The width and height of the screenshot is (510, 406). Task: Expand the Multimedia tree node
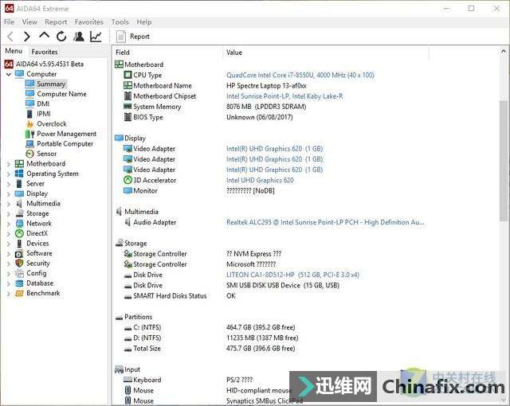[x=9, y=204]
